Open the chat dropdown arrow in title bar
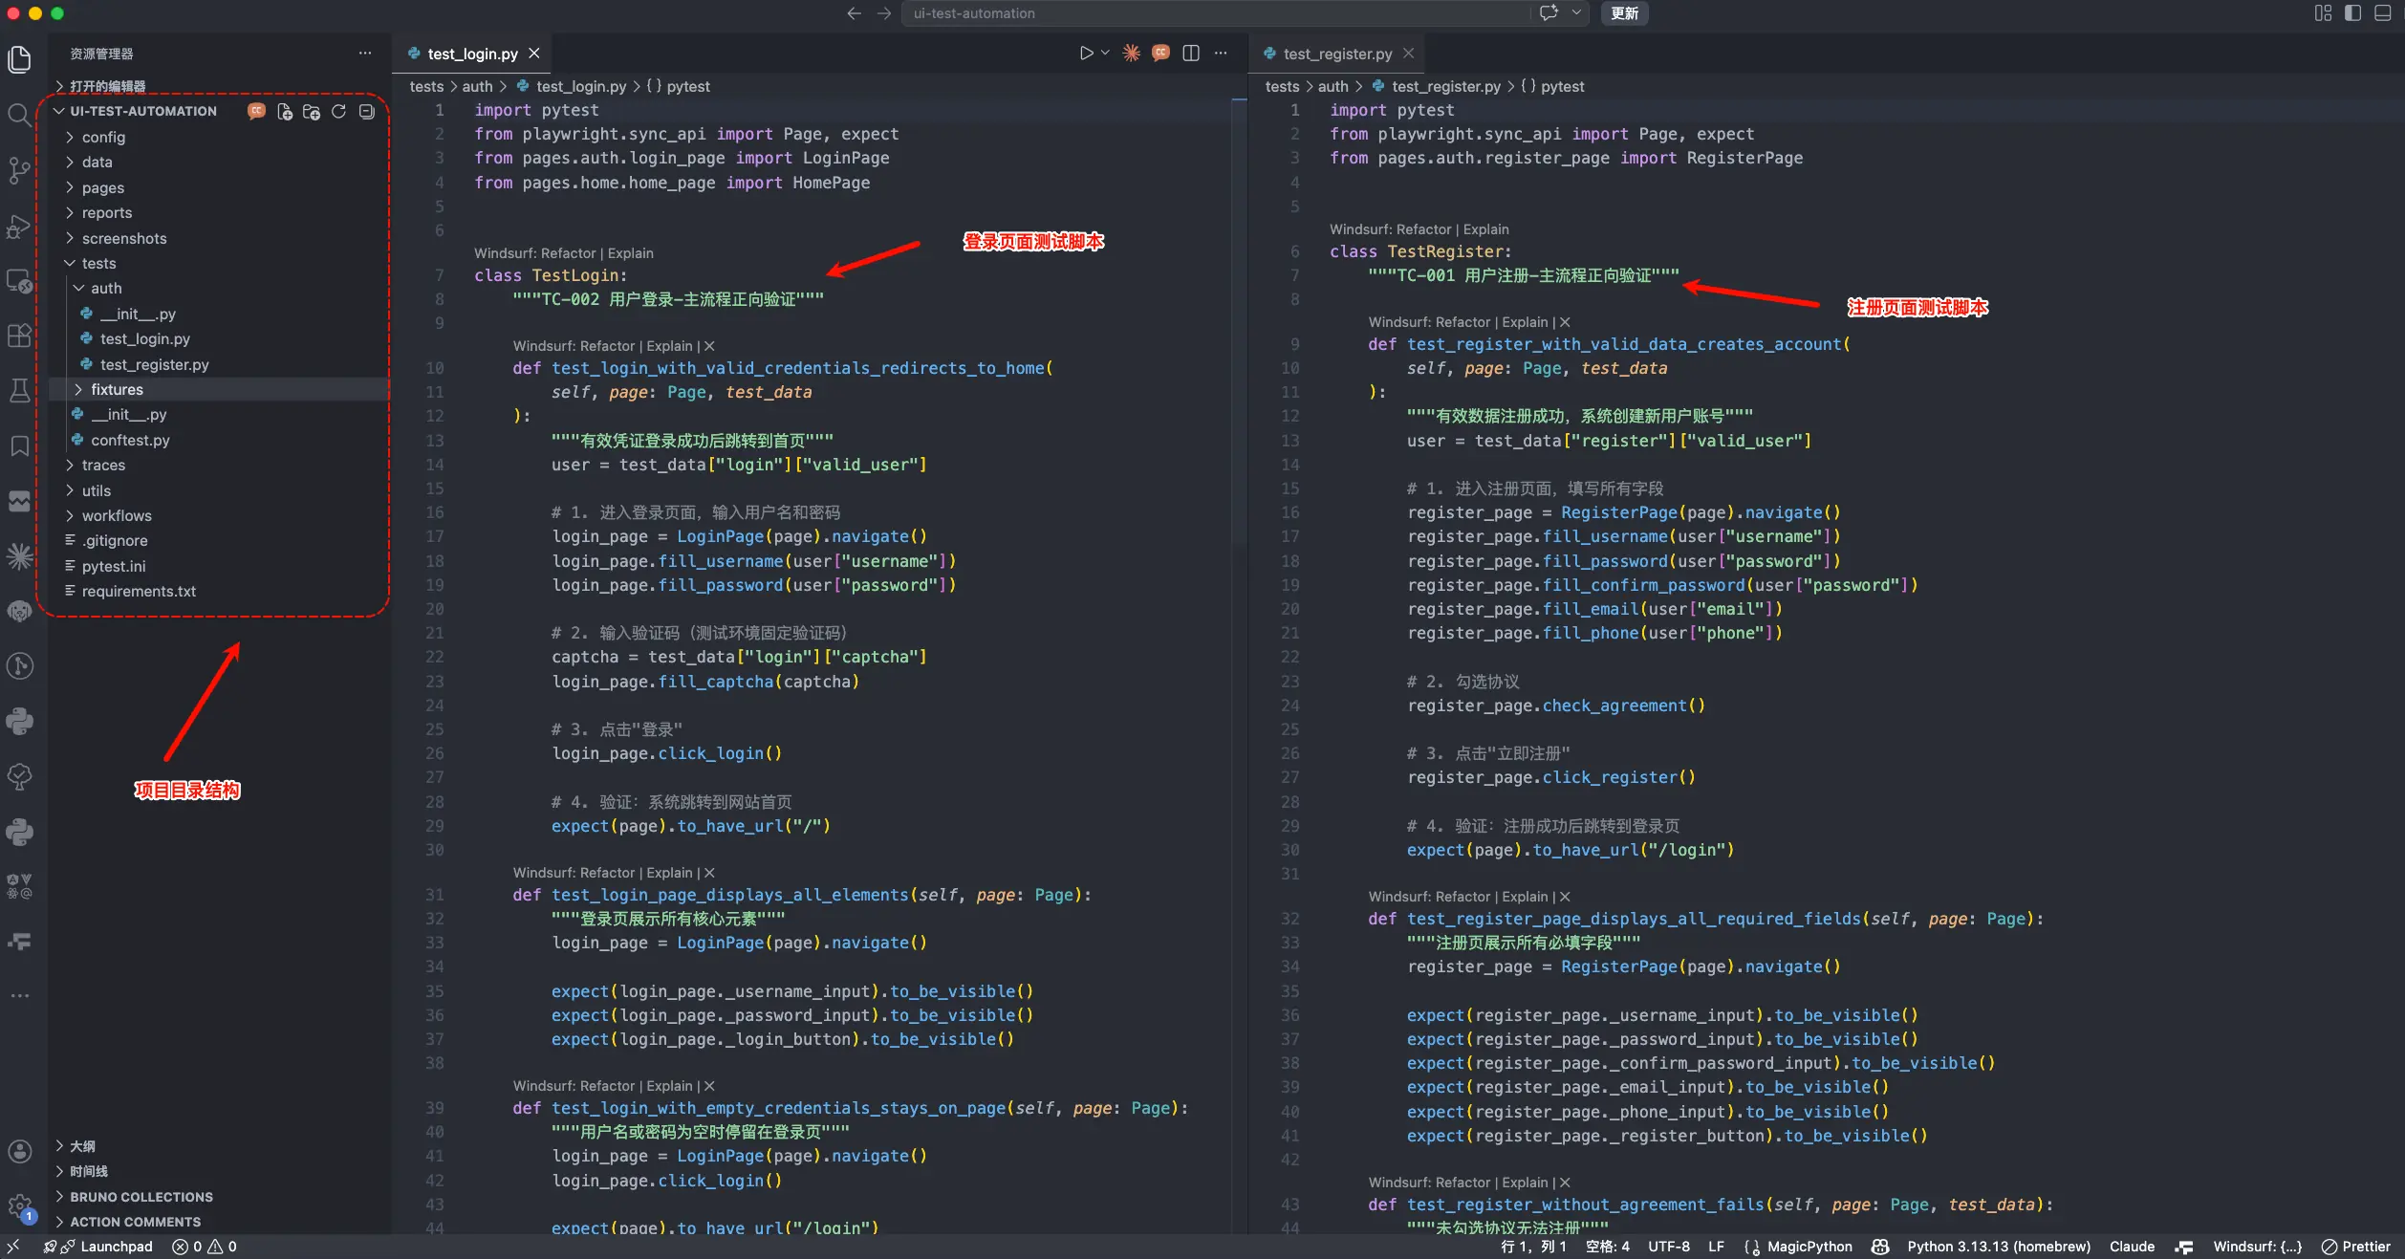Viewport: 2405px width, 1259px height. pos(1576,13)
